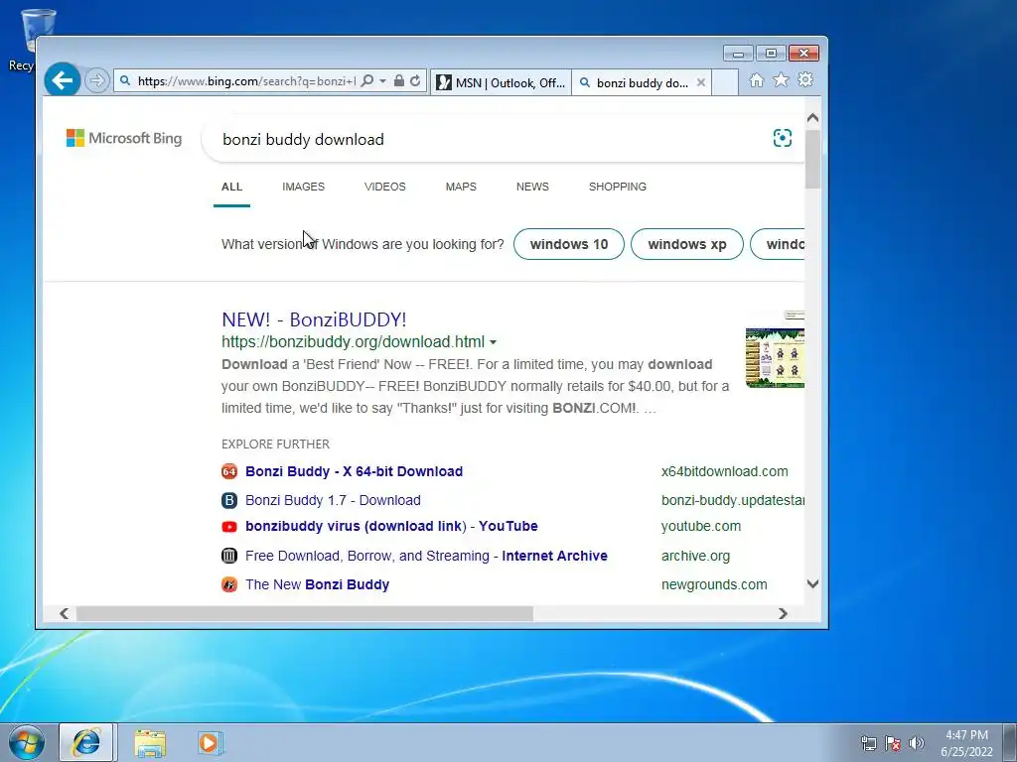
Task: Open the Windows Start orb
Action: coord(27,742)
